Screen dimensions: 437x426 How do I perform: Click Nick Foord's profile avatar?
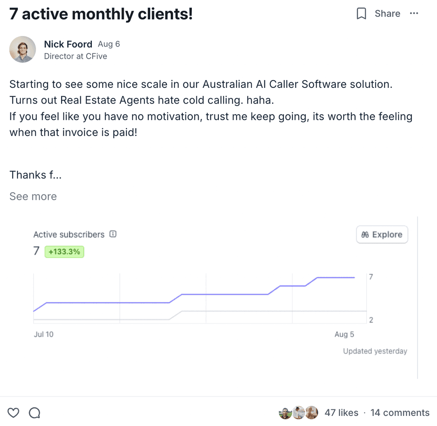(23, 49)
